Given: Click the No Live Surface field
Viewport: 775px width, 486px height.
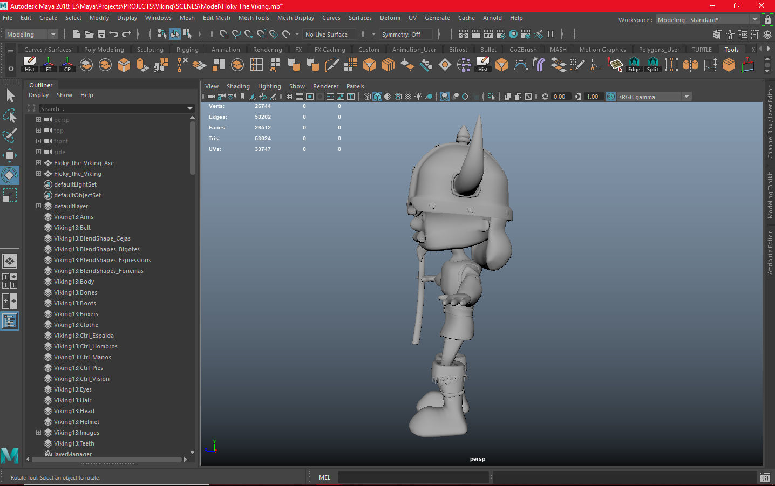Looking at the screenshot, I should pos(329,35).
